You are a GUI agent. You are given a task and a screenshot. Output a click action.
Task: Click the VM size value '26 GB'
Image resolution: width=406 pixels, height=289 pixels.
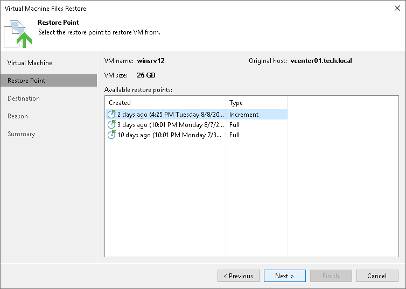tap(146, 75)
